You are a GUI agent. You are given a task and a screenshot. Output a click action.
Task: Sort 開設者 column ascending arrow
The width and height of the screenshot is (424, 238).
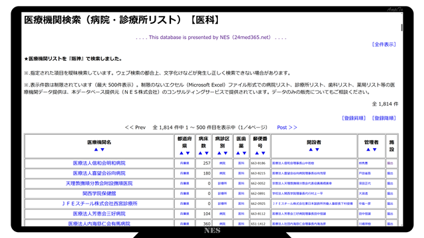[x=311, y=149]
